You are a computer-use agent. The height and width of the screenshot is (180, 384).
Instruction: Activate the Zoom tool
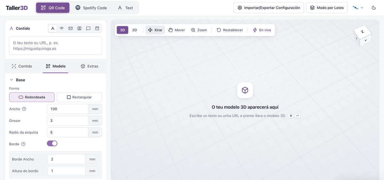tap(199, 30)
